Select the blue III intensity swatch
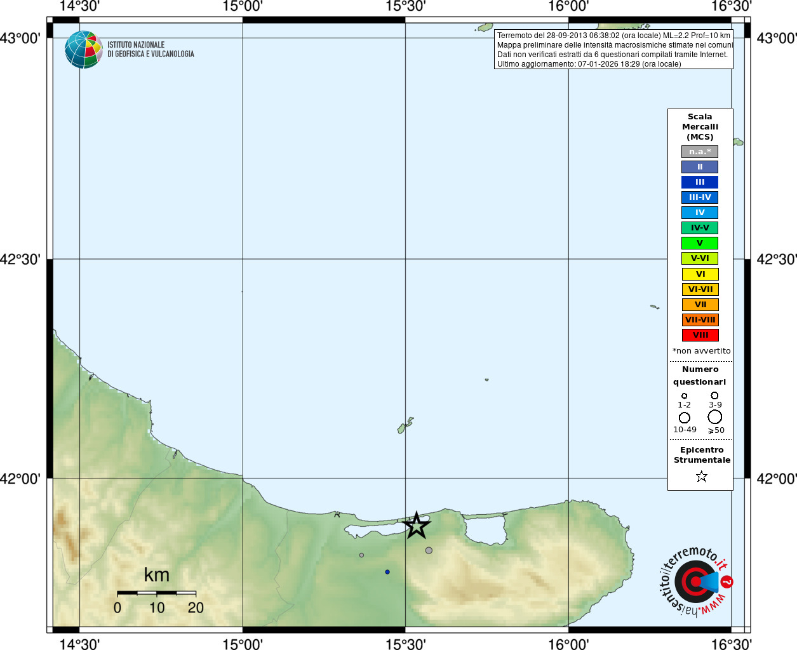 pos(700,182)
